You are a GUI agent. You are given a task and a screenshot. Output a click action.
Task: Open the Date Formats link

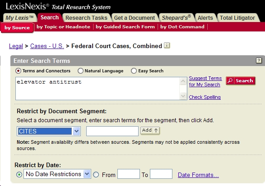coord(198,175)
